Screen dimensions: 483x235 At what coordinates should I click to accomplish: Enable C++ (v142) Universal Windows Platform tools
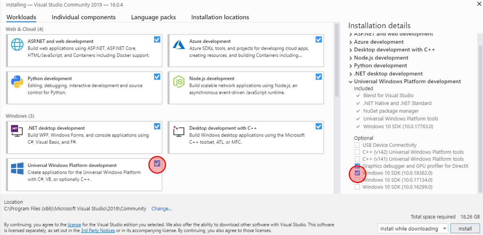357,152
